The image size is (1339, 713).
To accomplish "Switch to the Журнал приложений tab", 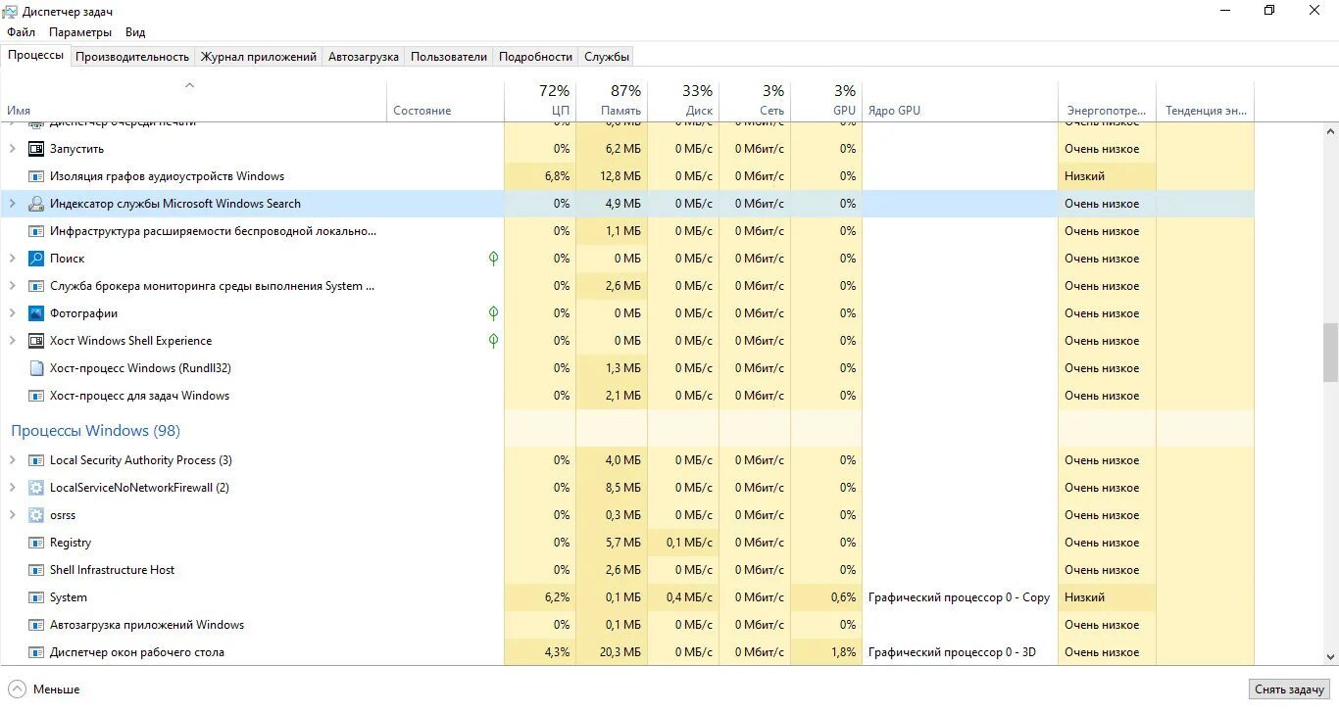I will [259, 57].
